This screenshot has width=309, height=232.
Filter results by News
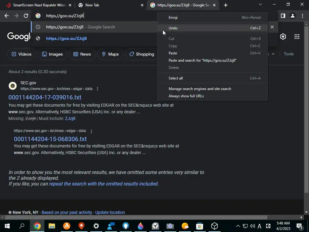coord(82,54)
